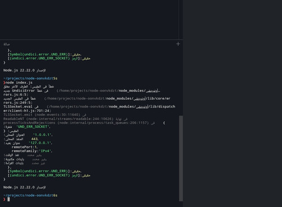Screen dimensions: 282x207
Task: Click the 'UND_ERR_SOCKET' code value
Action: (33, 127)
